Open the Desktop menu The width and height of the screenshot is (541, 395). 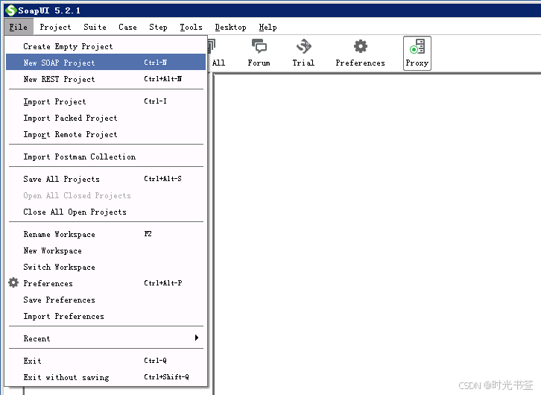(x=230, y=27)
